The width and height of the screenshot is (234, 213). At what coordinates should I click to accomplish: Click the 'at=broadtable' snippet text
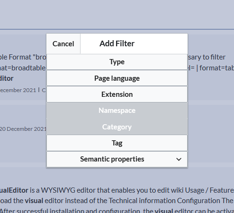click(23, 68)
